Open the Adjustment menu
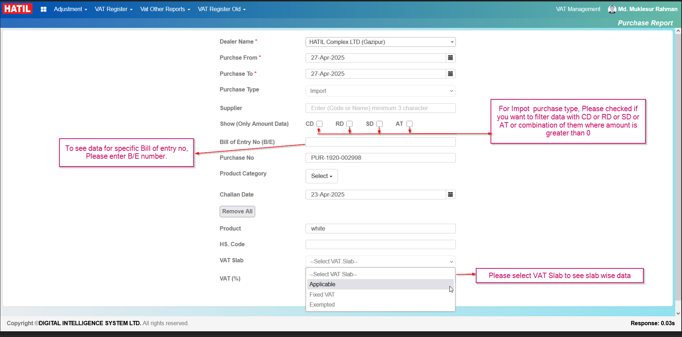 click(x=71, y=9)
